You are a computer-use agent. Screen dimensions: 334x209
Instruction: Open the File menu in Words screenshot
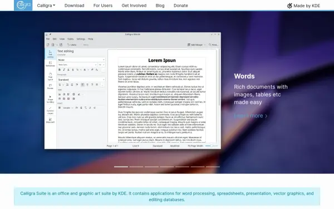point(48,39)
